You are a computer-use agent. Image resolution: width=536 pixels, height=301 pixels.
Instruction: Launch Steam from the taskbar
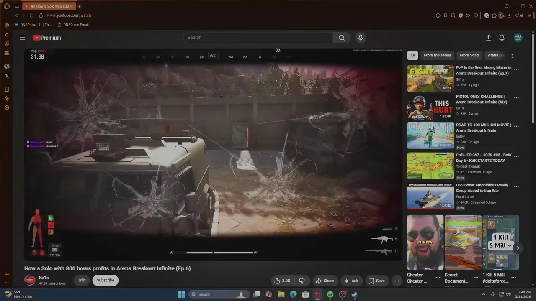pos(354,294)
